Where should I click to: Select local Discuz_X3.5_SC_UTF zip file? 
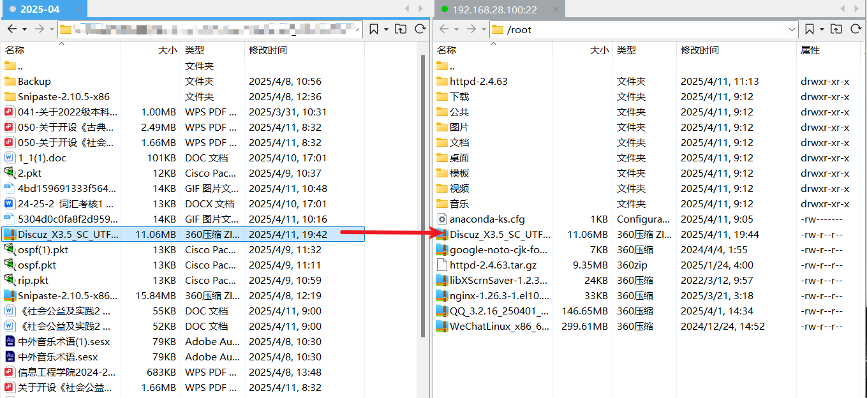click(183, 234)
